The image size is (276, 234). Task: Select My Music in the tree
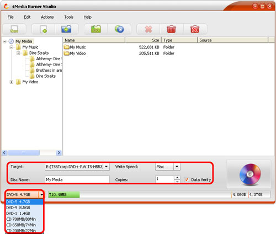coord(30,47)
